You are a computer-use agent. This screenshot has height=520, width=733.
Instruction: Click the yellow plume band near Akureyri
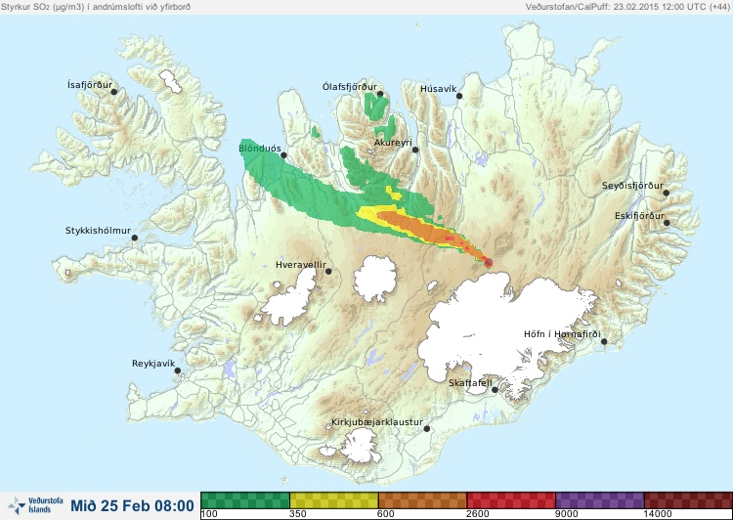coord(394,193)
